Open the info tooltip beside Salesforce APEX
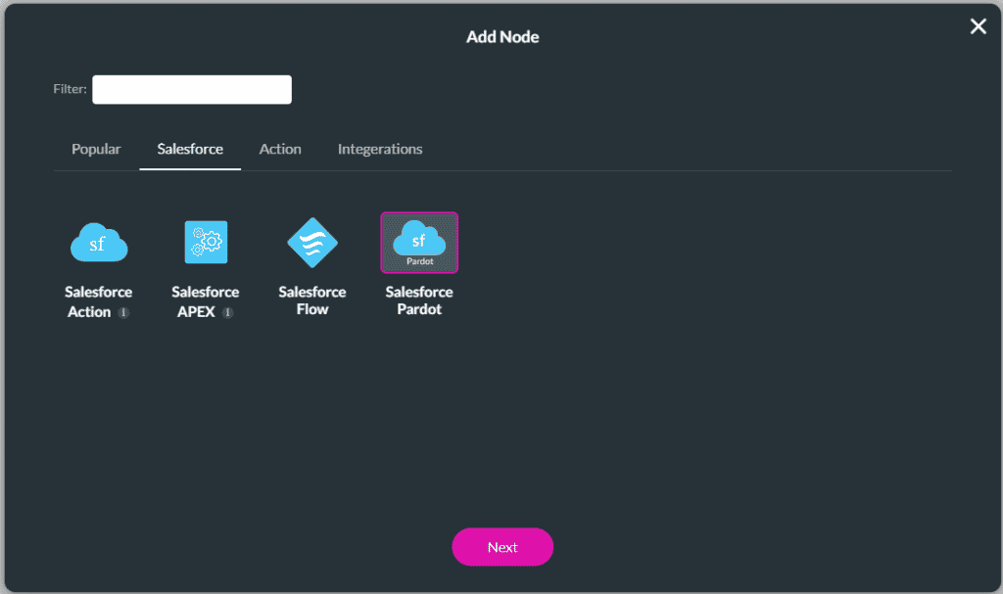Viewport: 1003px width, 594px height. [226, 313]
